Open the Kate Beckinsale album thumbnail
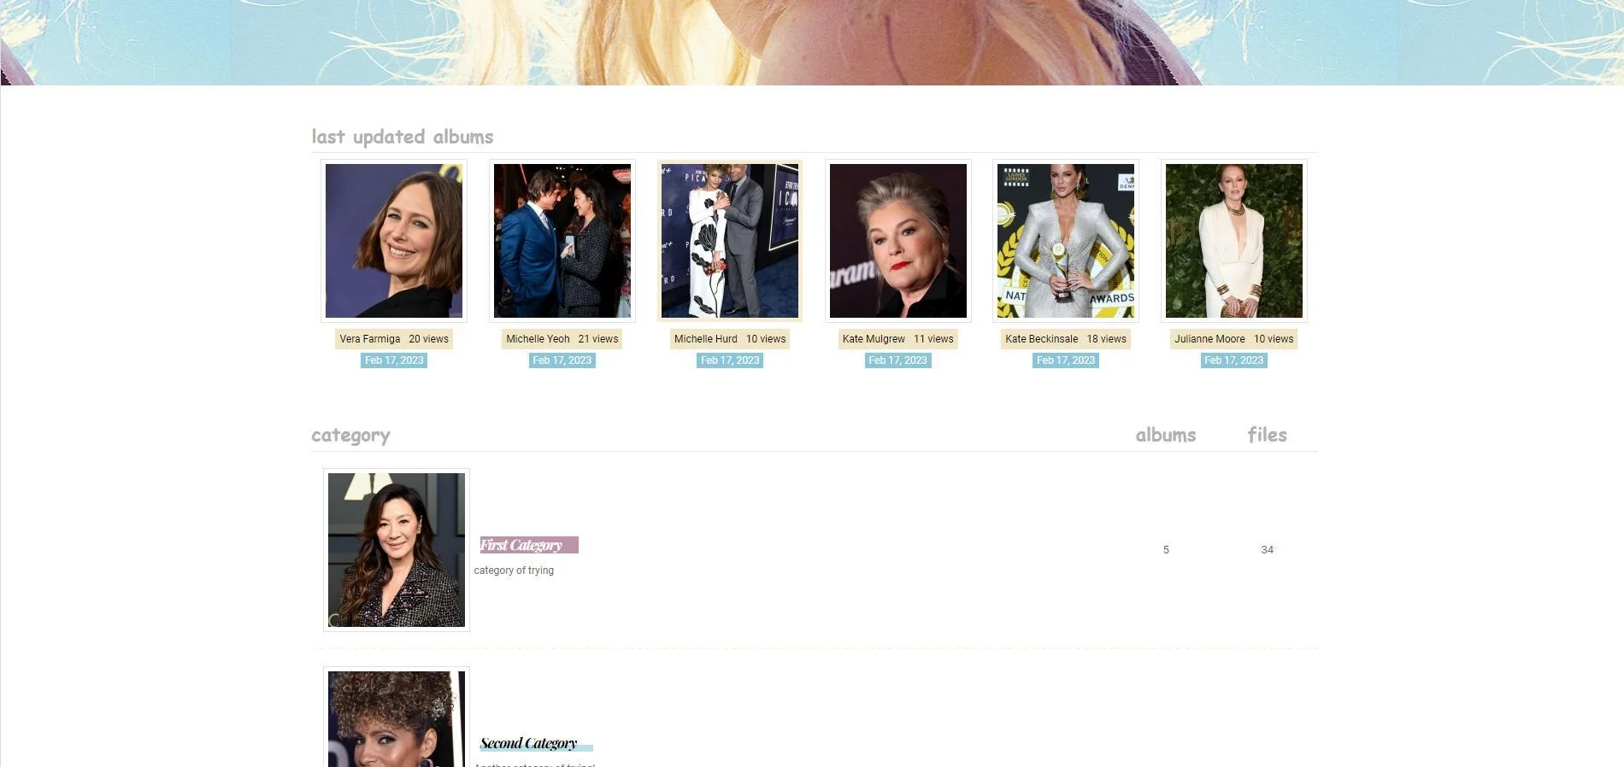Image resolution: width=1624 pixels, height=767 pixels. coord(1066,241)
